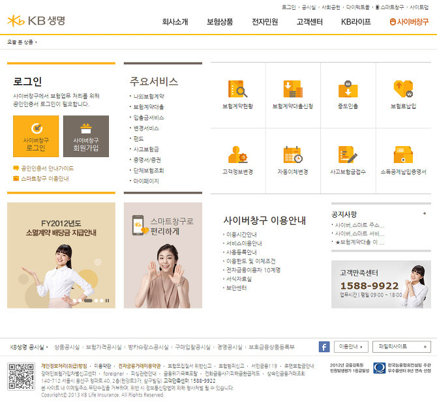Click the 공시실 link in the top bar
Image resolution: width=437 pixels, height=401 pixels.
click(309, 7)
